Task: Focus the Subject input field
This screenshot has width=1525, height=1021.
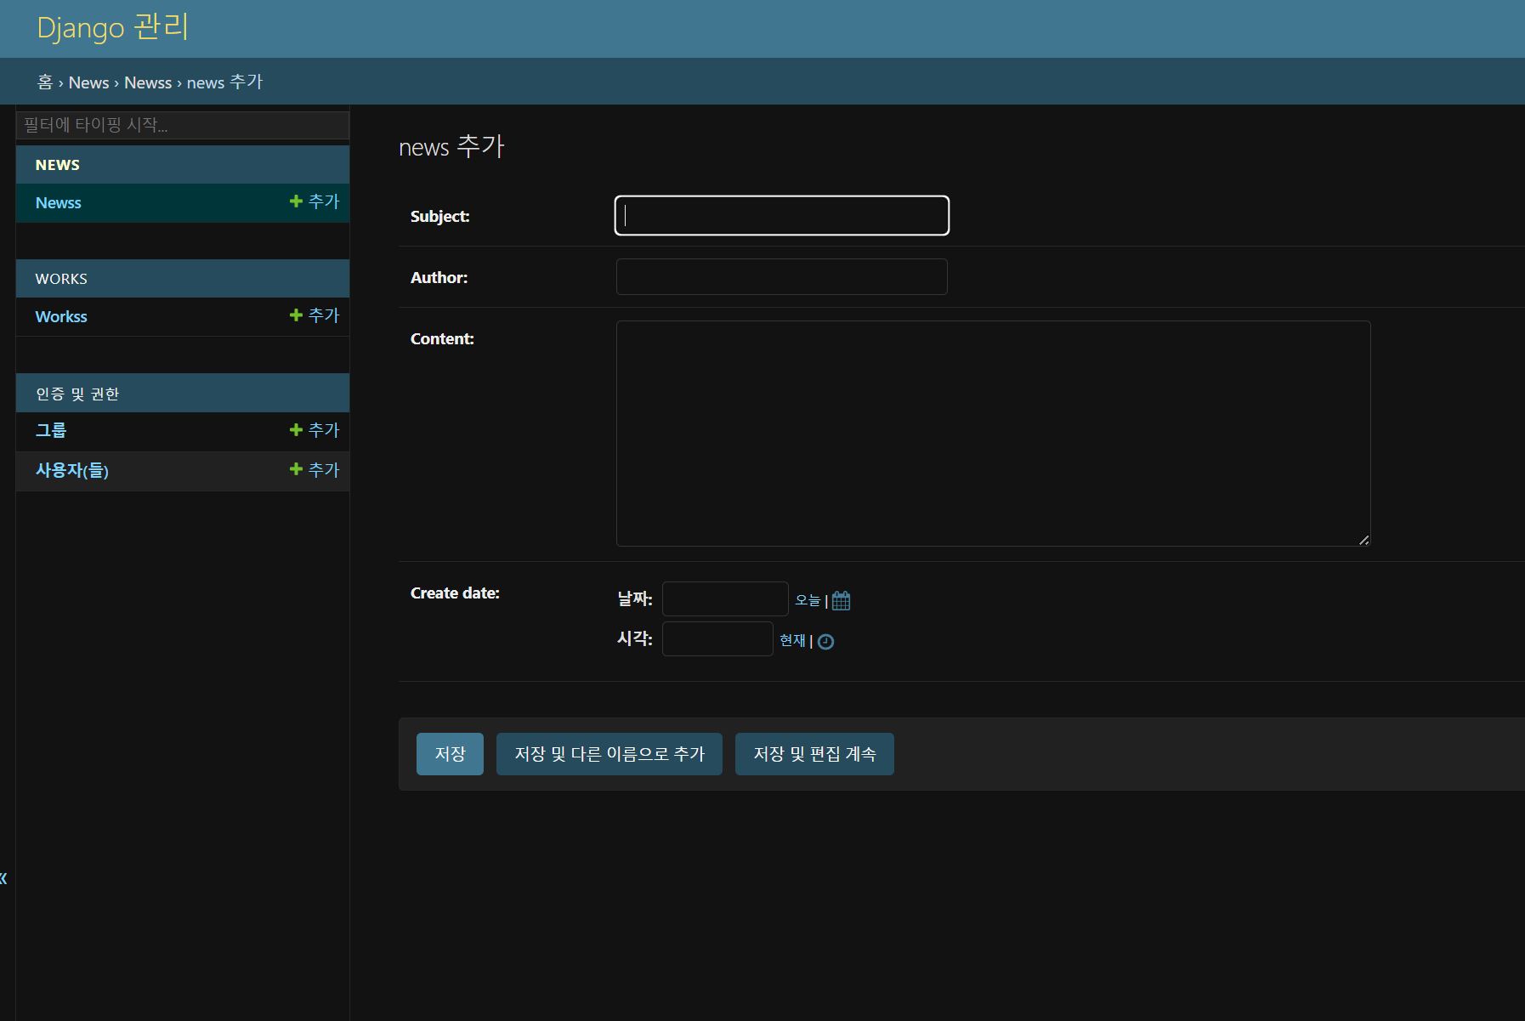Action: [782, 216]
